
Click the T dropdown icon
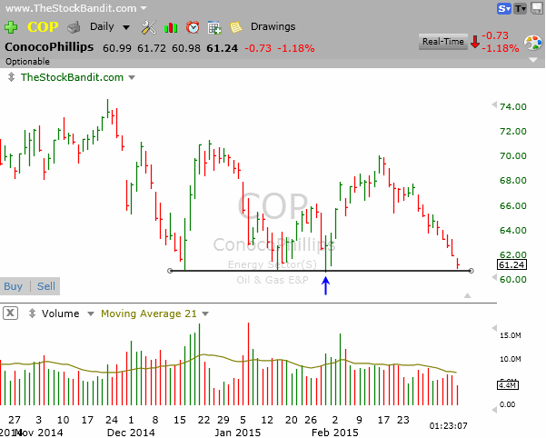click(x=521, y=8)
